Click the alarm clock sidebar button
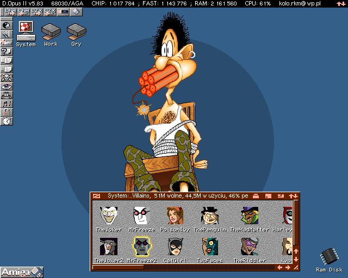348x278 pixels. 7,121
